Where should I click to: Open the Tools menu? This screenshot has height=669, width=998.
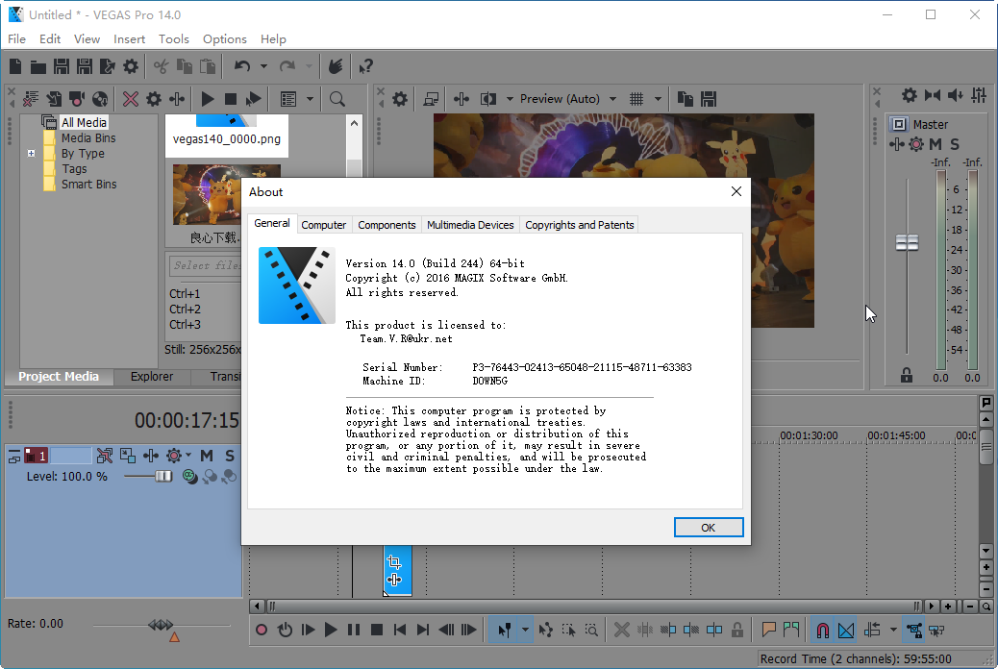click(x=174, y=38)
